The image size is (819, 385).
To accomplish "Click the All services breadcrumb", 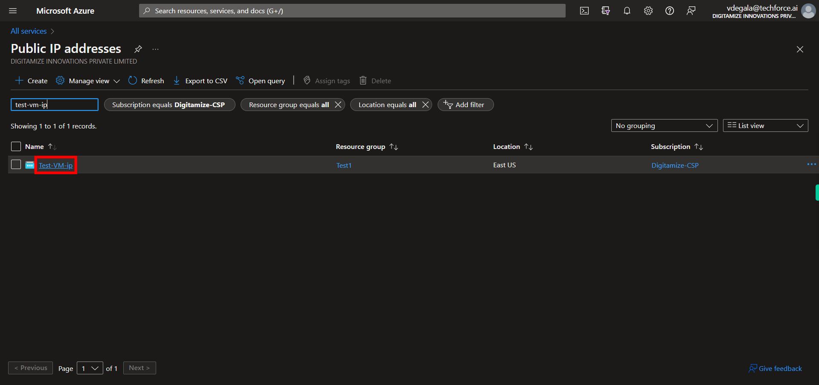I will (x=29, y=31).
